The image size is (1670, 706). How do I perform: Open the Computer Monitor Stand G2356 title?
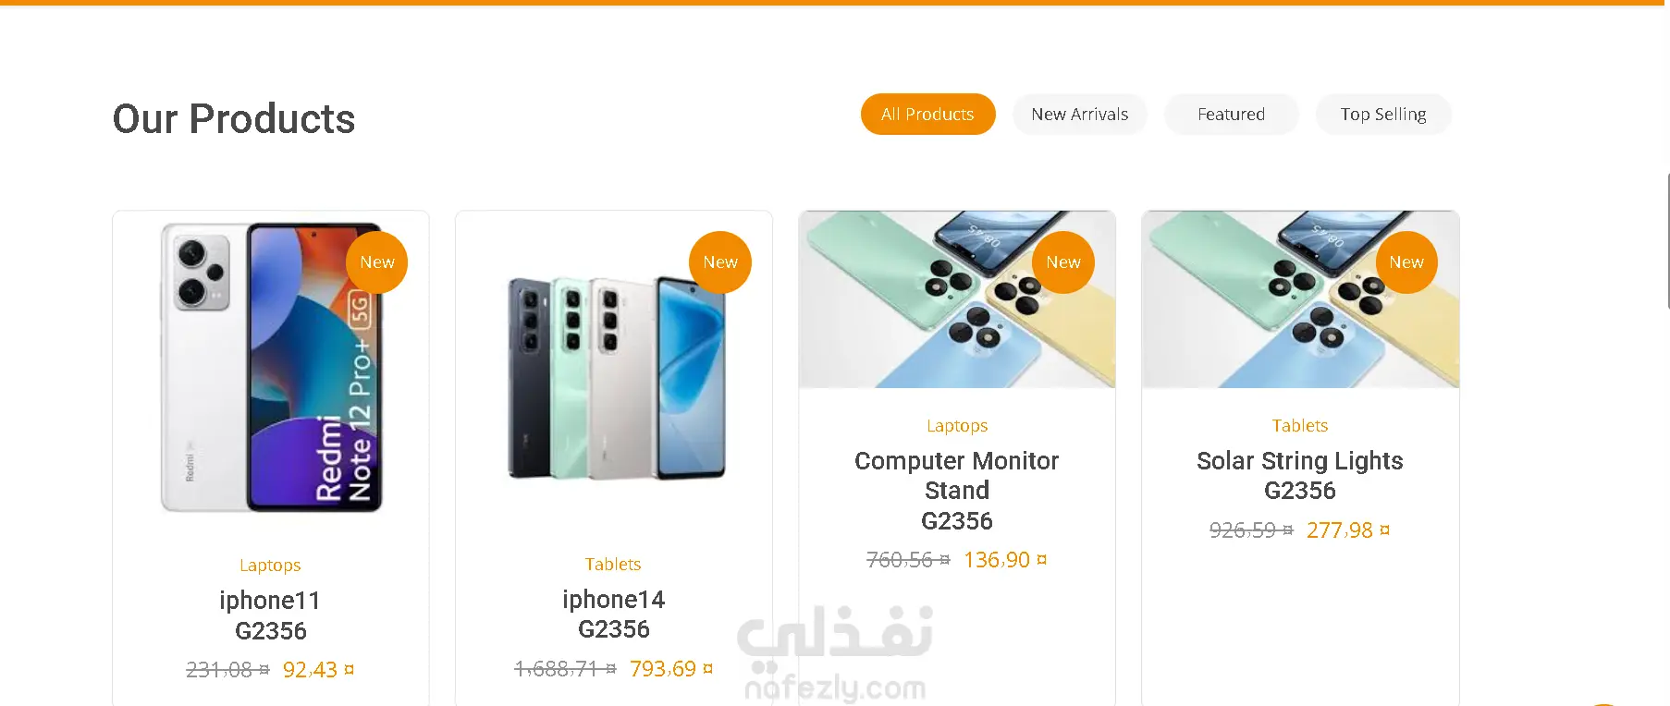click(957, 491)
